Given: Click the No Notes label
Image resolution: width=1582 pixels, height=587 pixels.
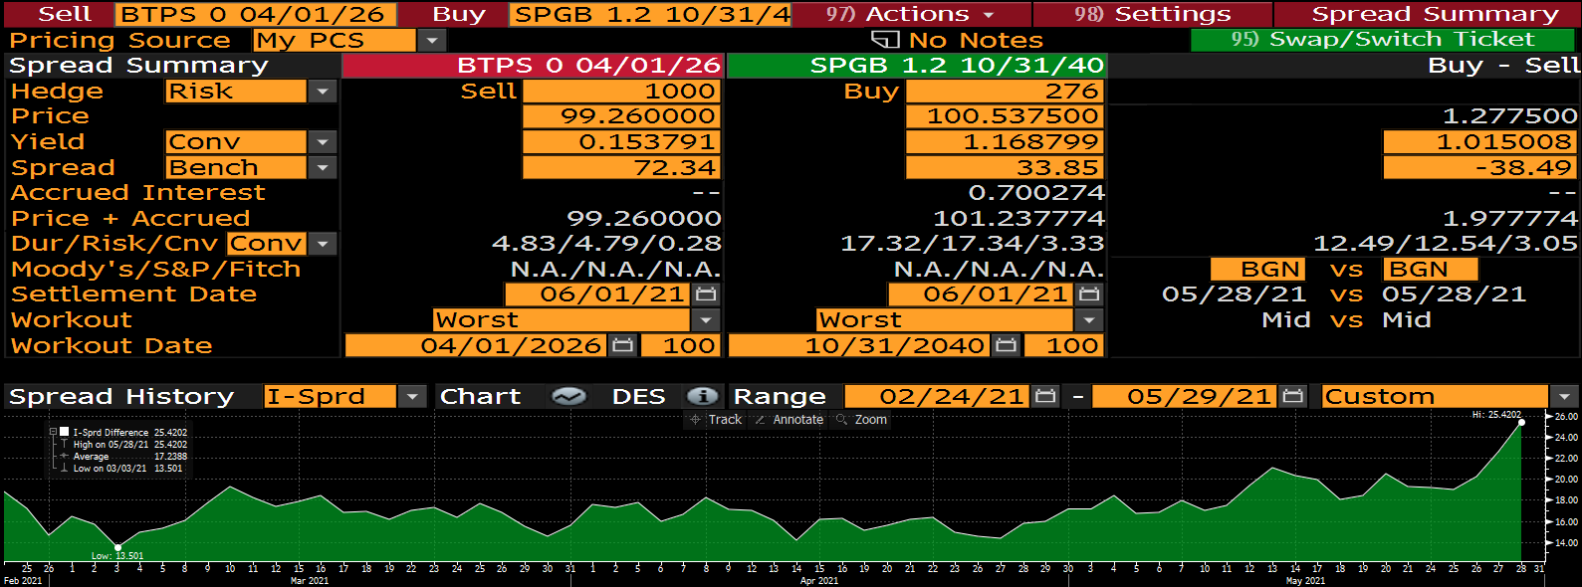Looking at the screenshot, I should tap(976, 40).
